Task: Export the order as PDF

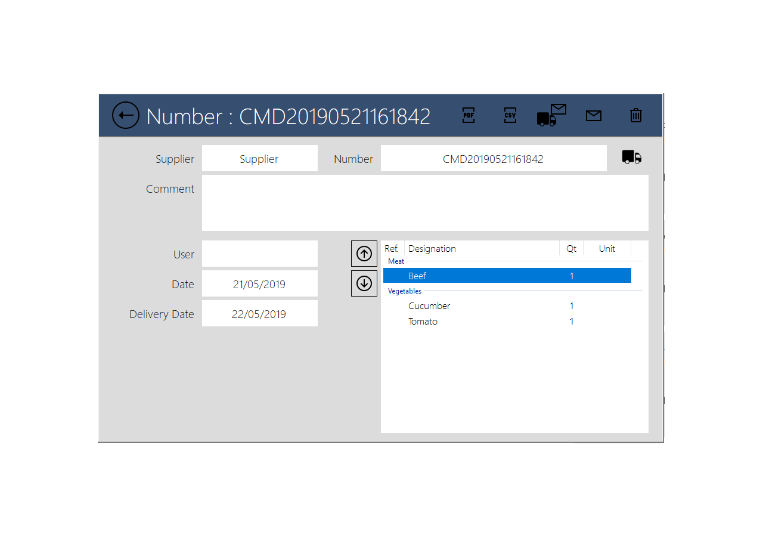Action: coord(469,116)
